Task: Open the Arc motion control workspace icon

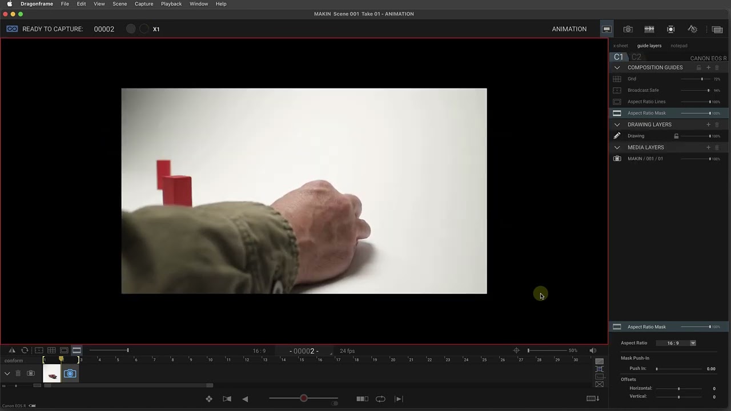Action: pos(692,29)
